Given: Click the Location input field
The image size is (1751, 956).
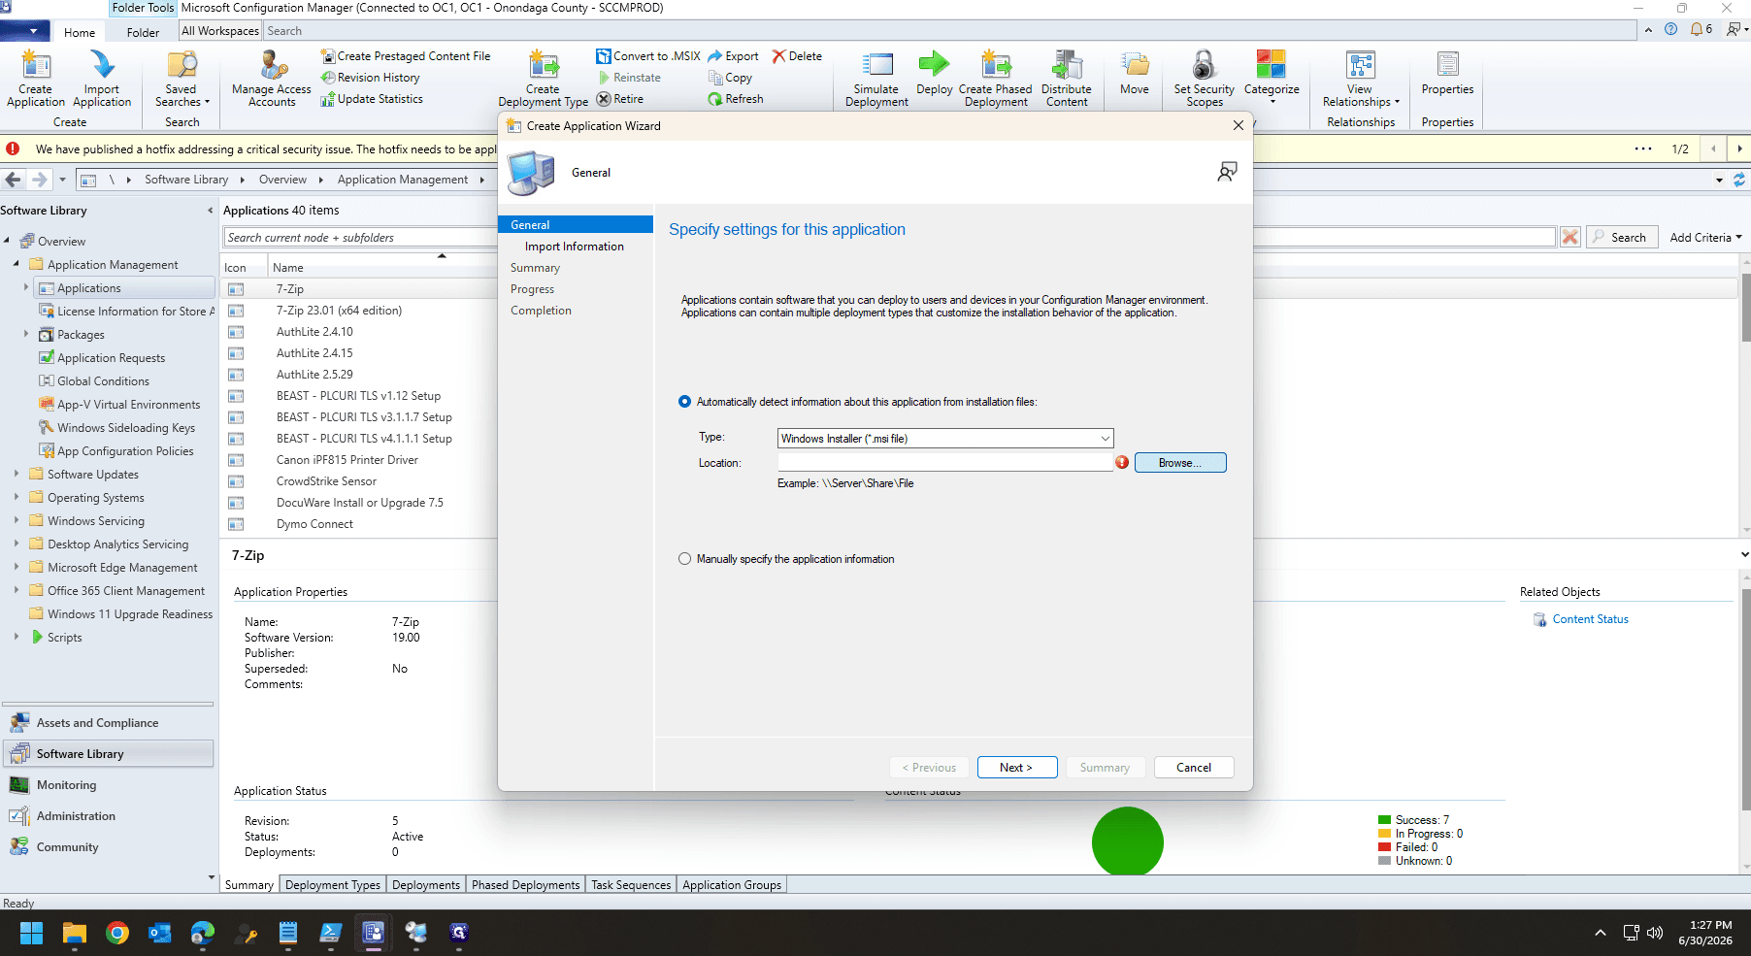Looking at the screenshot, I should click(944, 463).
